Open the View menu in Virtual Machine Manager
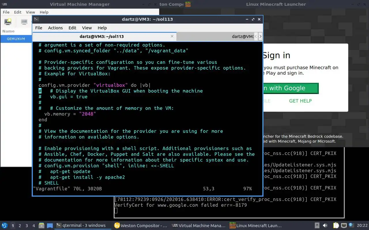The height and width of the screenshot is (230, 369). [30, 12]
